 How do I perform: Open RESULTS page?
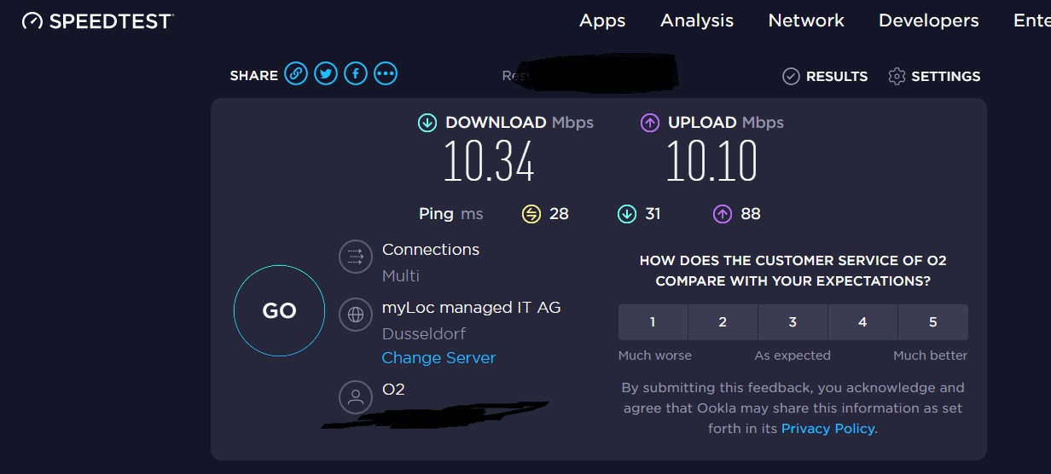click(x=825, y=77)
